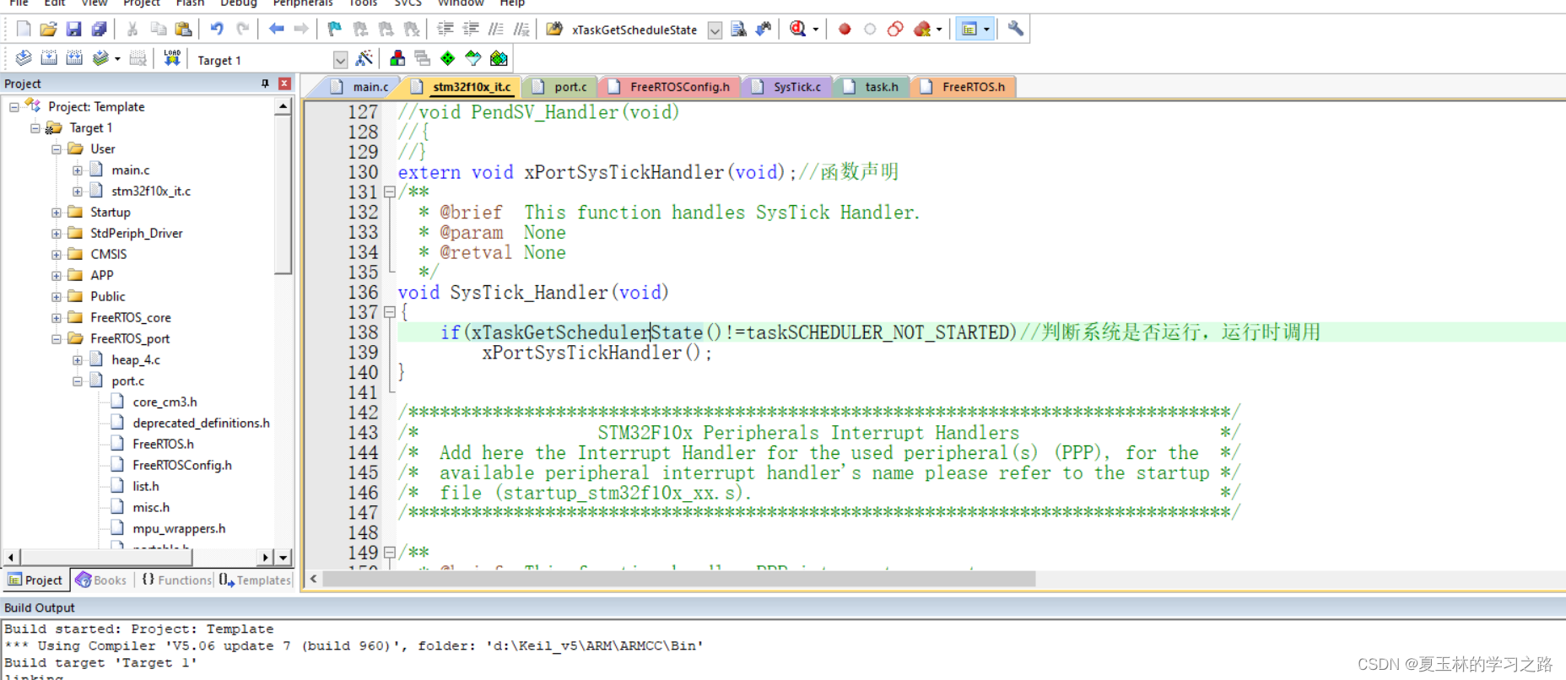Screen dimensions: 1566x680
Task: Navigate backwards with the blue left arrow
Action: [276, 30]
